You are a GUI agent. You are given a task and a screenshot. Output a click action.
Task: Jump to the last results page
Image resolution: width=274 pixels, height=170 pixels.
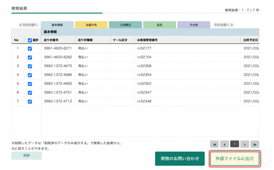pyautogui.click(x=255, y=144)
